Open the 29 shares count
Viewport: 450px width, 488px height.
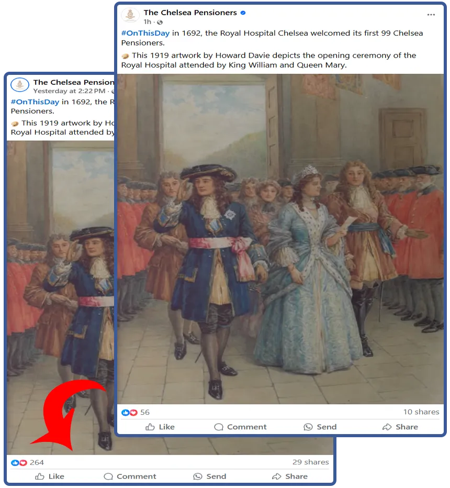coord(310,462)
